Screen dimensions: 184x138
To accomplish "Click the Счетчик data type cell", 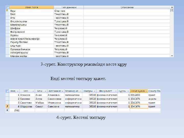I will 69,11.
